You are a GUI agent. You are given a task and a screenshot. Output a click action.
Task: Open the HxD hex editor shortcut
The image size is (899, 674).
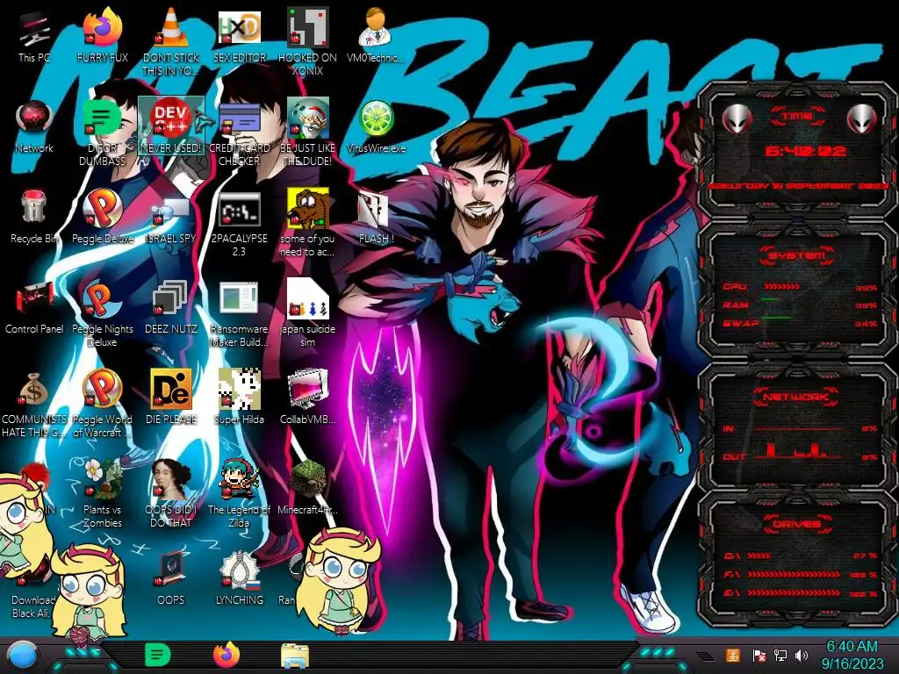239,35
